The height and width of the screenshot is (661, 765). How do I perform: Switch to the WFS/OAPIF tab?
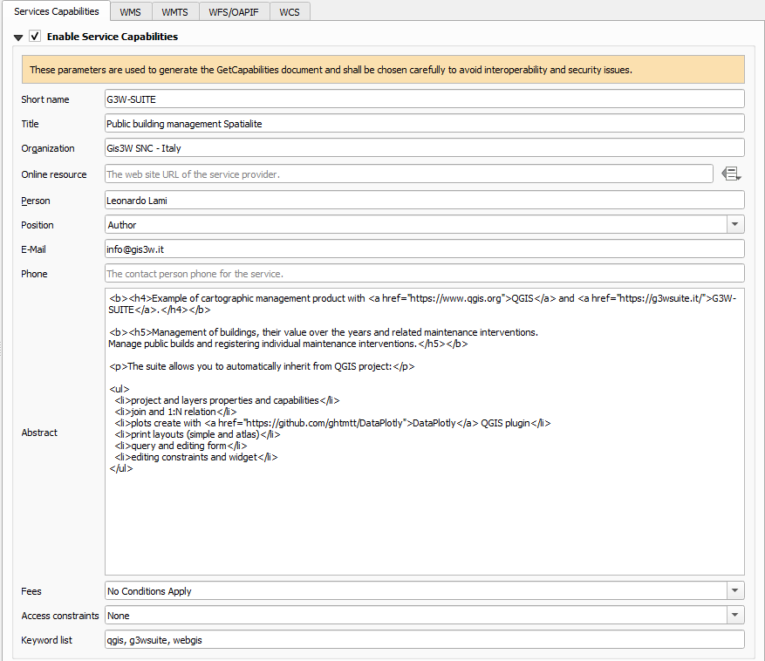point(234,12)
